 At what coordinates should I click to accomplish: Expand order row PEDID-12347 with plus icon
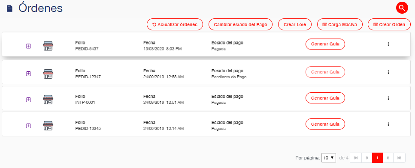[x=28, y=74]
